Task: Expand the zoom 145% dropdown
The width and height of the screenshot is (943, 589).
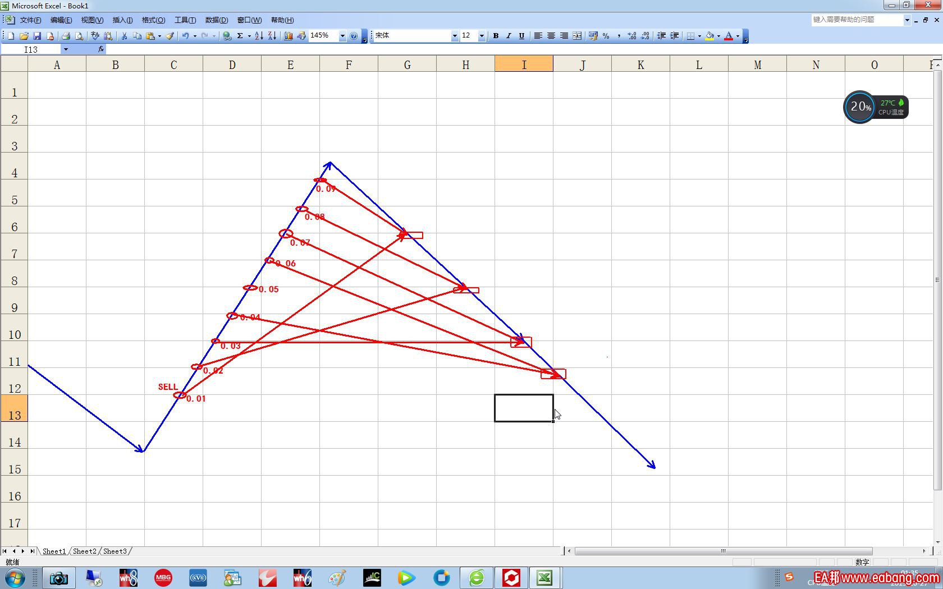Action: [342, 36]
